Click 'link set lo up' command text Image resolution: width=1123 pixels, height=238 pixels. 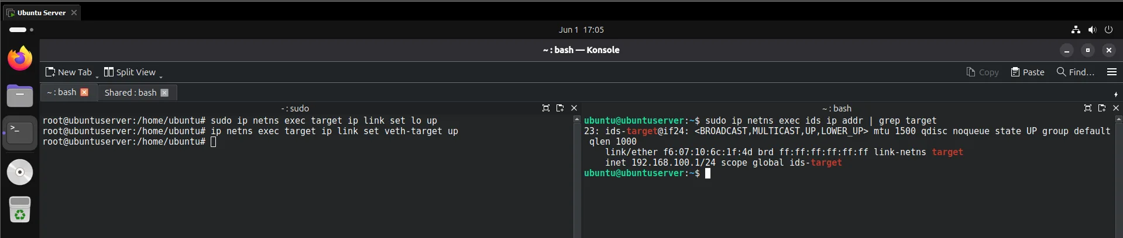(400, 121)
